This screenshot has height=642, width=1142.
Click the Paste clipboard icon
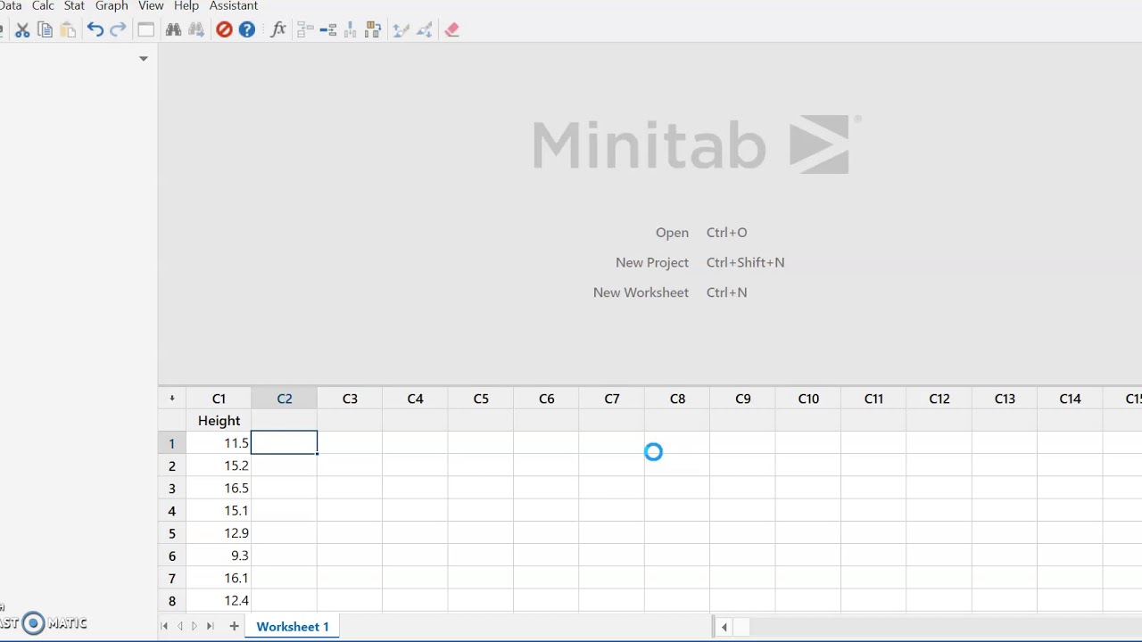68,29
